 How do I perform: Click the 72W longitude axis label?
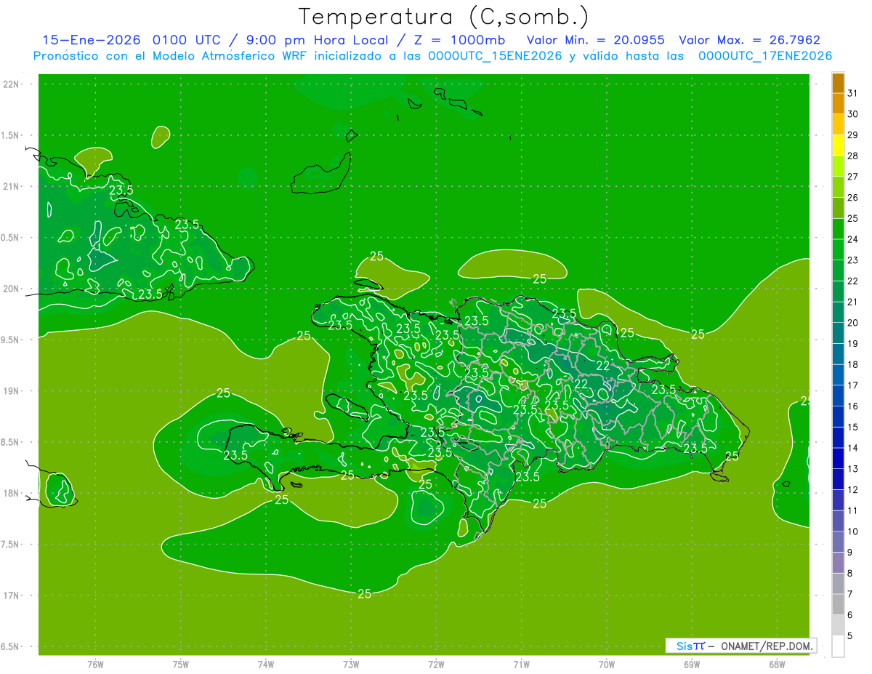[x=436, y=665]
